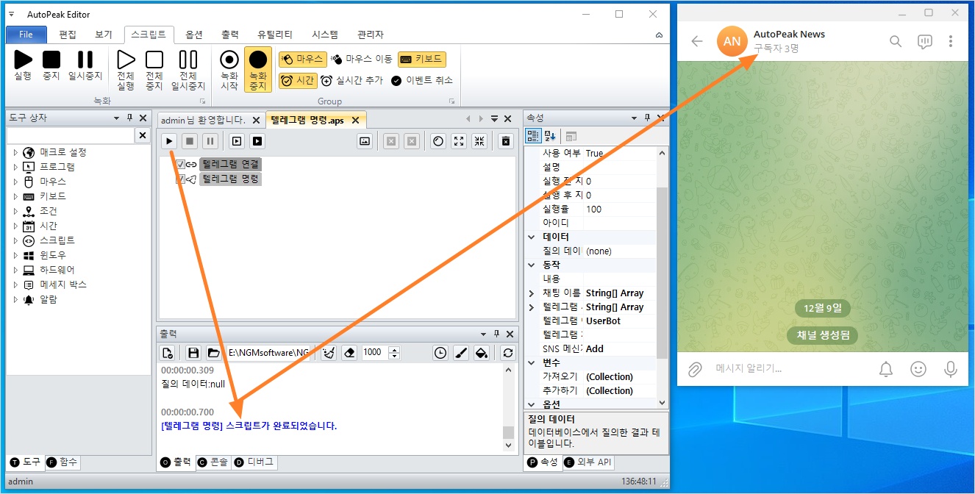The width and height of the screenshot is (975, 494).
Task: Select the 텔레그램 명령 script item
Action: click(230, 179)
